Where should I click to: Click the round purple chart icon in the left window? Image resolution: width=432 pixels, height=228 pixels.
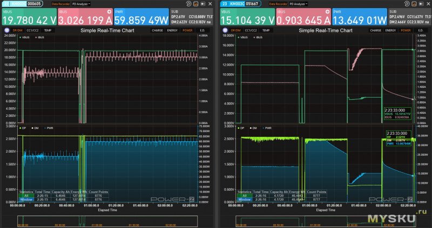tap(6, 31)
